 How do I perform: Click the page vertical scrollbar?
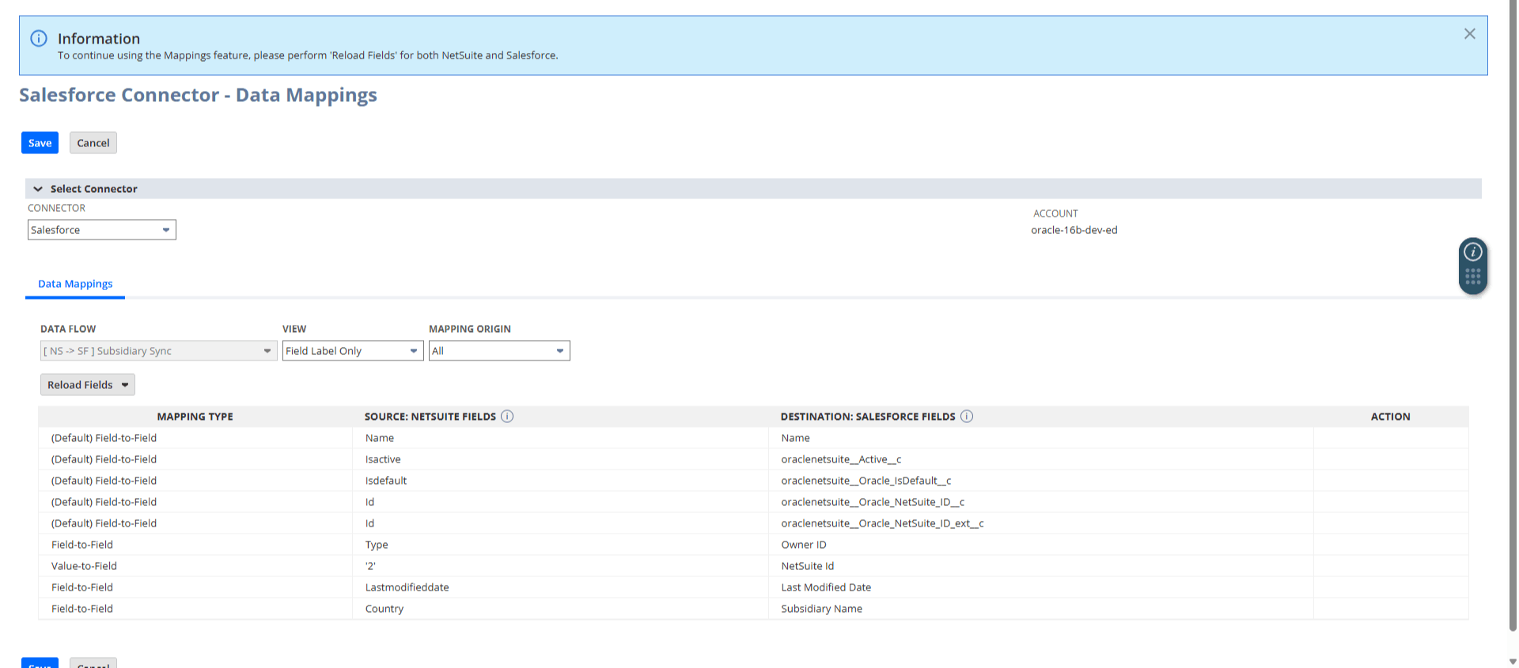(x=1513, y=316)
